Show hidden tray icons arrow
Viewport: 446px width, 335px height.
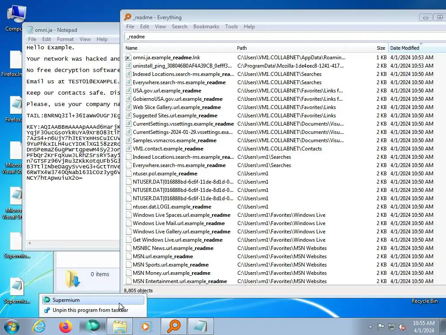point(370,327)
